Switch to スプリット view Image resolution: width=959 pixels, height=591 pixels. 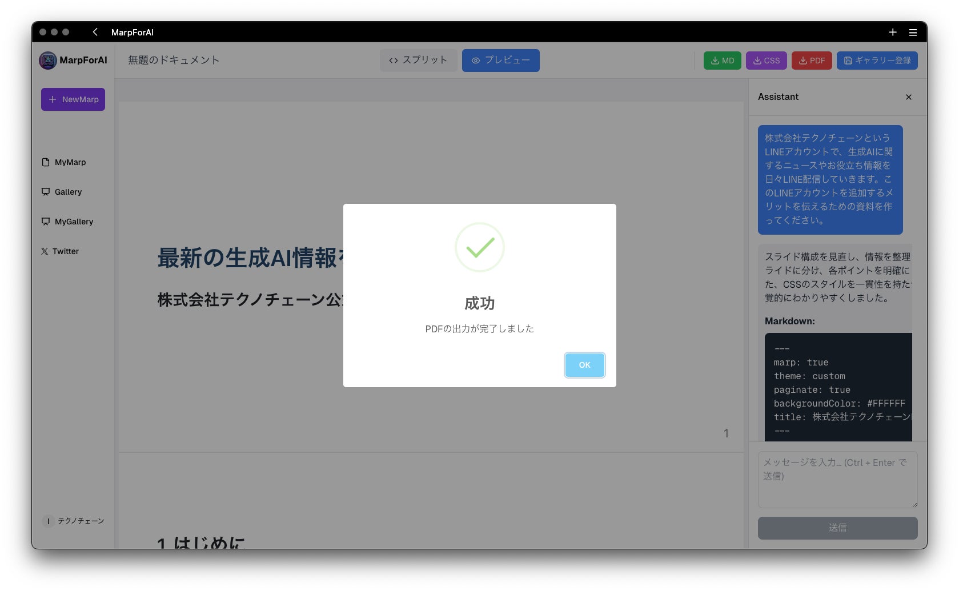(418, 61)
